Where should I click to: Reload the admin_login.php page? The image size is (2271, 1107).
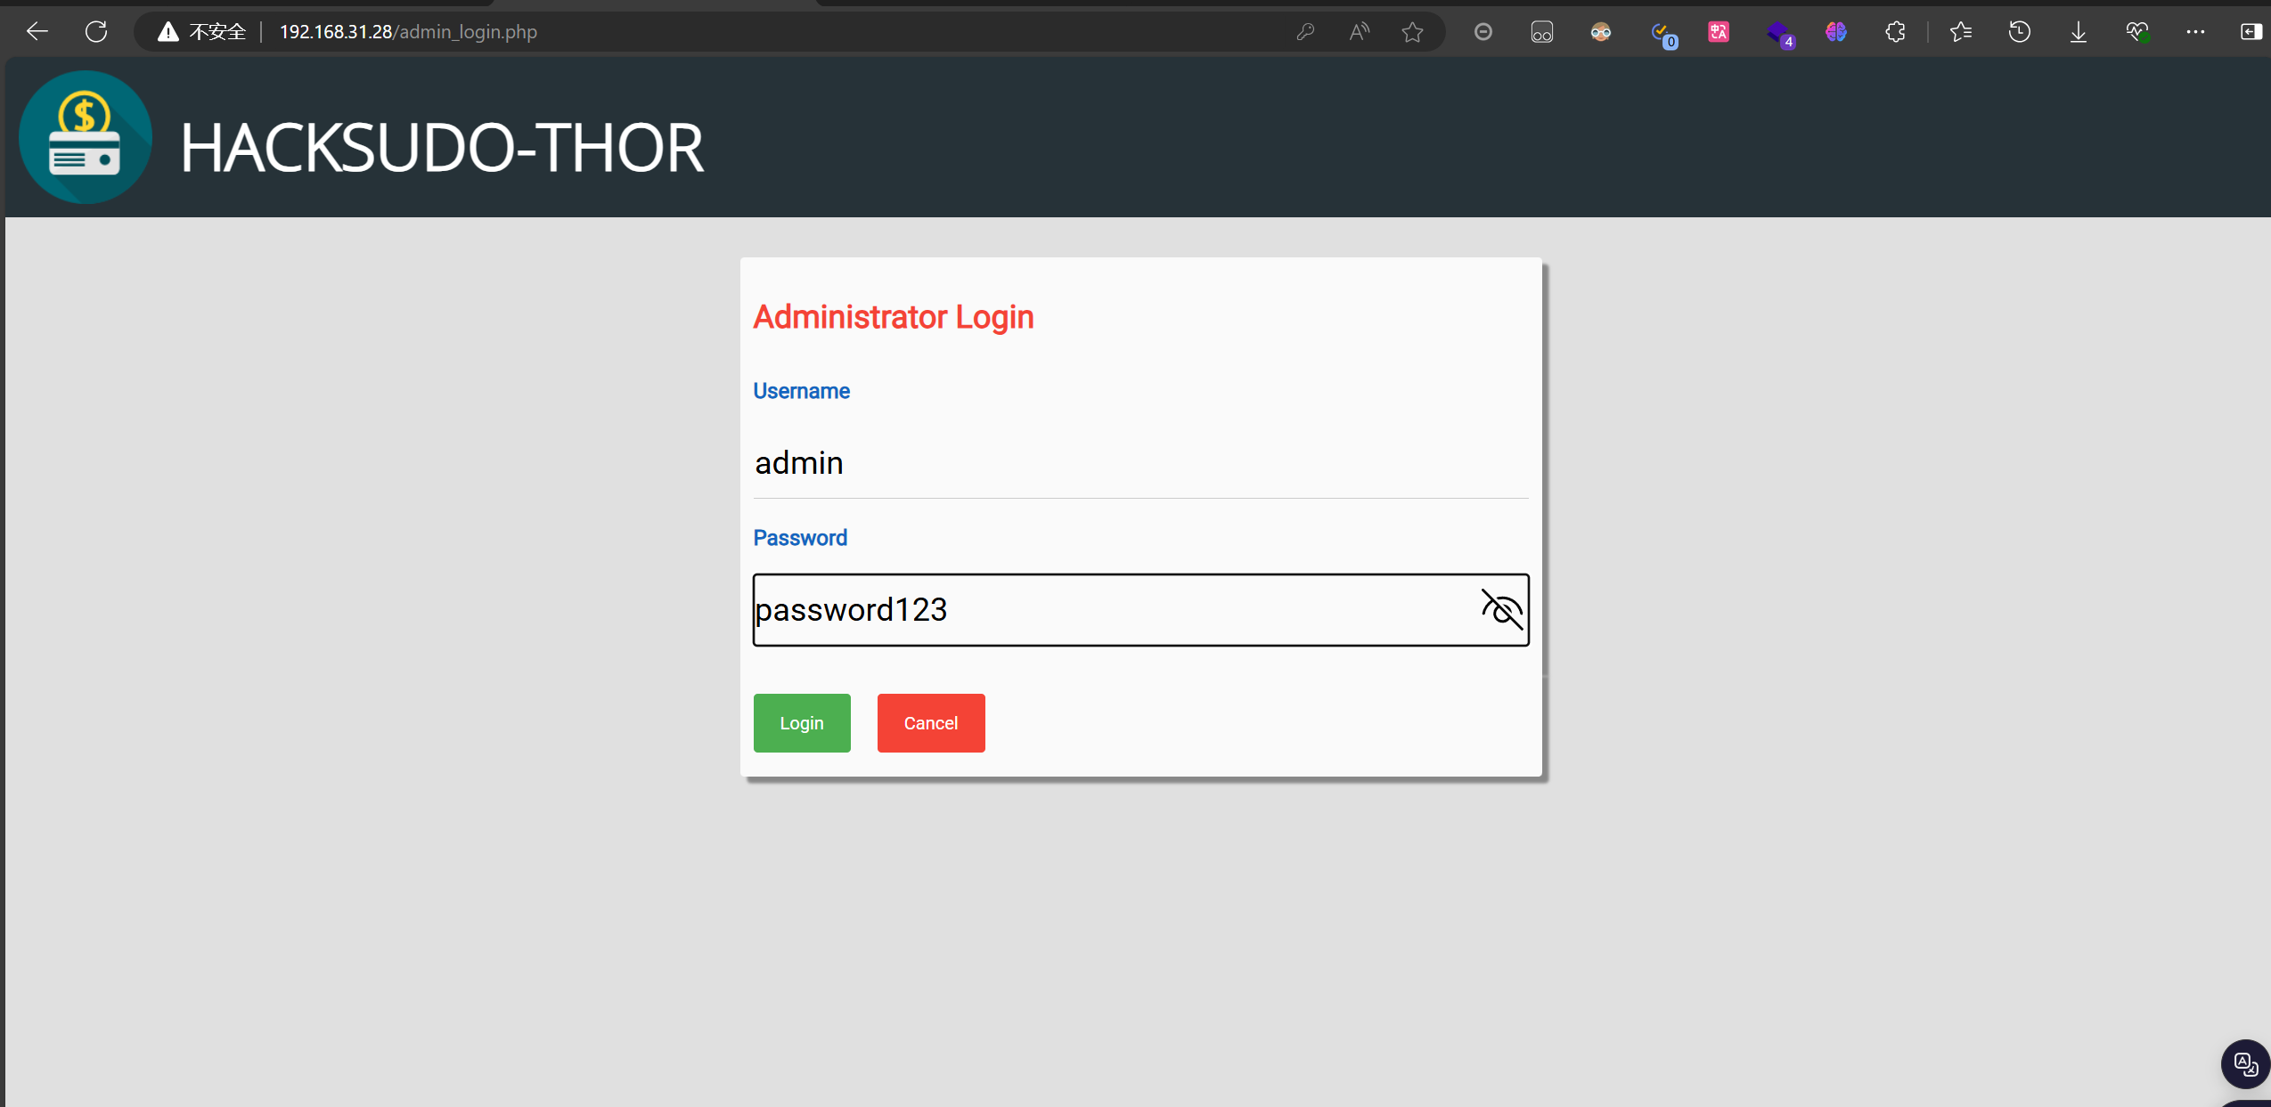96,32
